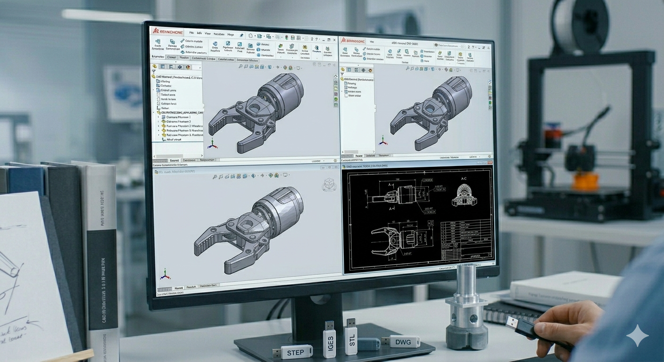Viewport: 664px width, 362px height.
Task: Click Save icon in top-left window toolbar
Action: pos(268,36)
